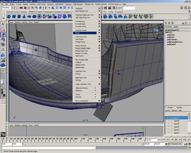Click the Render Current Frame clapper icon
This screenshot has width=191, height=153.
106,8
